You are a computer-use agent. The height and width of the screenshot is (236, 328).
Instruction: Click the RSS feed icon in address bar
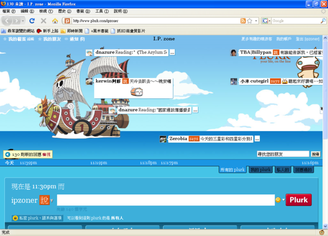click(243, 21)
